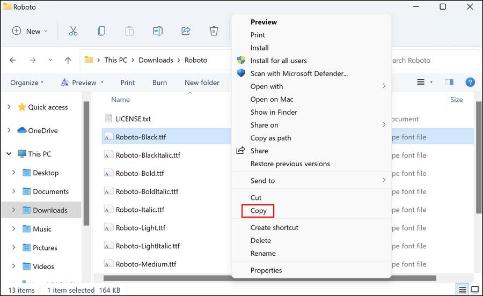Image resolution: width=483 pixels, height=296 pixels.
Task: Click the LICENSE.txt file icon
Action: point(108,118)
